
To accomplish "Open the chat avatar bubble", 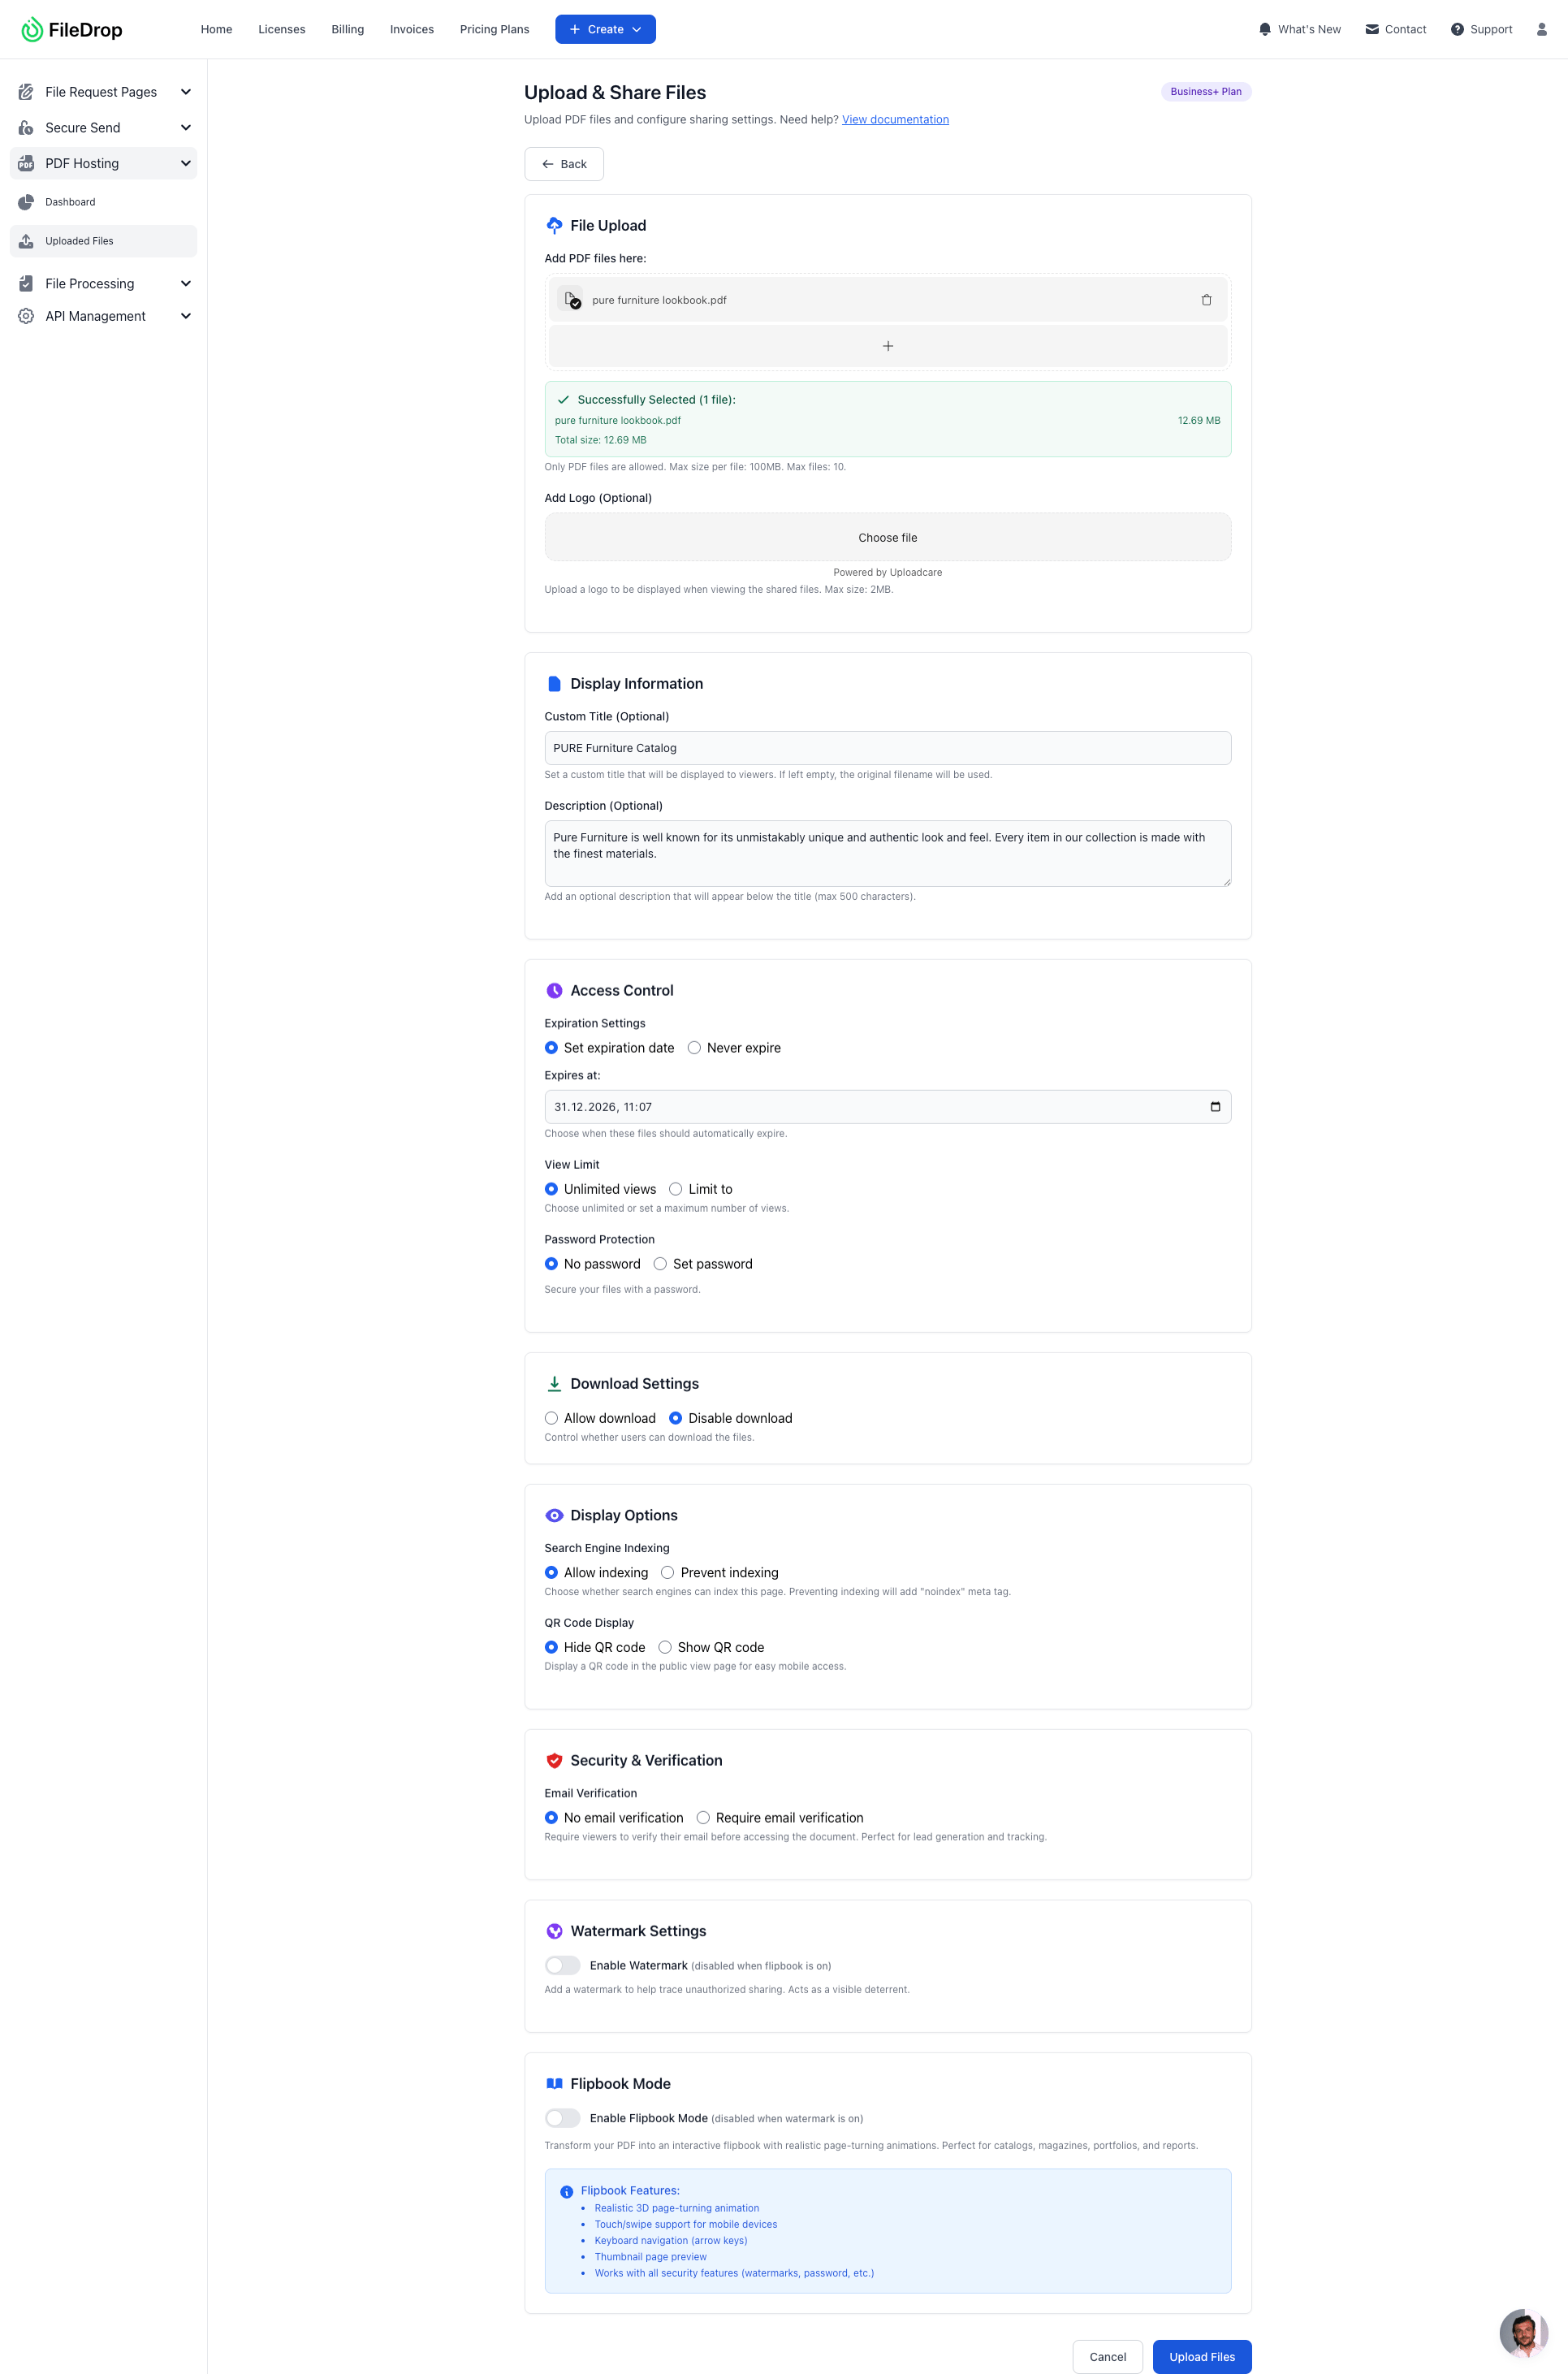I will (1523, 2332).
